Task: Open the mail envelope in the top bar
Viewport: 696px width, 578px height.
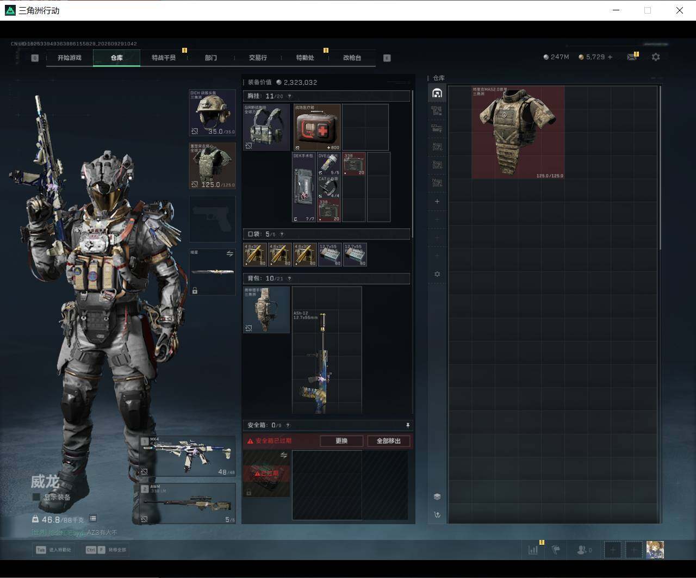Action: 631,57
